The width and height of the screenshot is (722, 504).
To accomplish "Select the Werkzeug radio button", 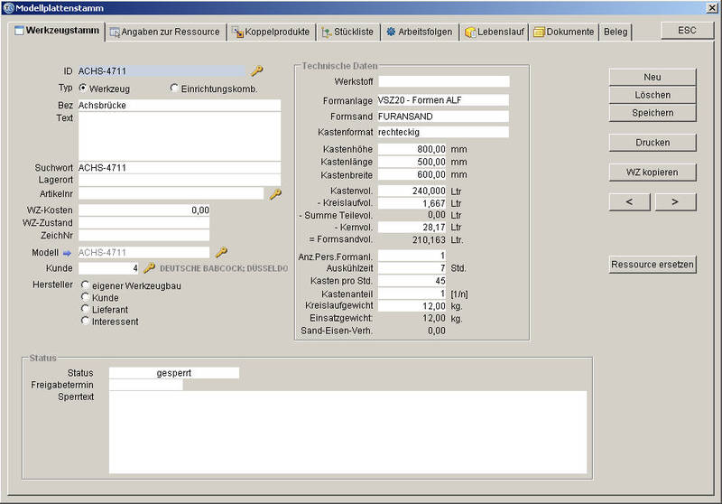I will 84,89.
